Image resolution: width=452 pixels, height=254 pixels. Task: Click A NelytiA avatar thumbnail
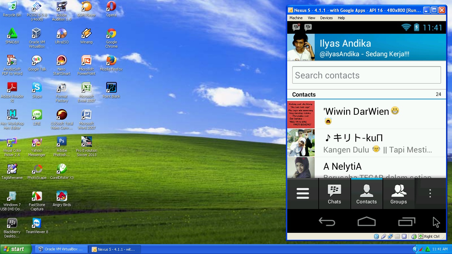coord(301,168)
